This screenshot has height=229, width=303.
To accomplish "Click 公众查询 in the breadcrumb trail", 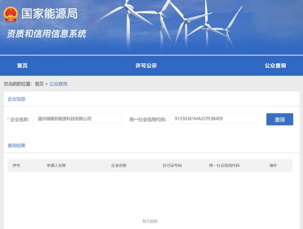I will [x=58, y=84].
